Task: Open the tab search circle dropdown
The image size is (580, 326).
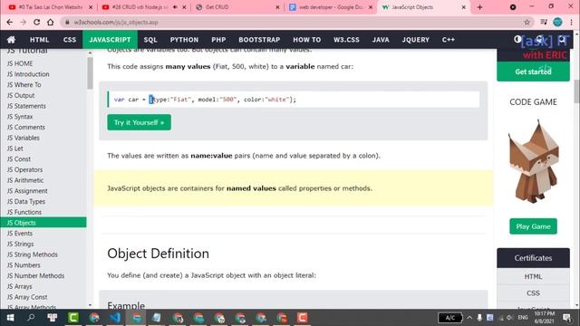Action: tap(513, 7)
